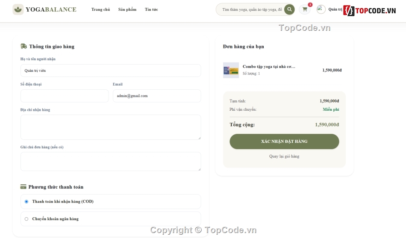Viewport: 406px width, 242px height.
Task: Click the delivery truck icon
Action: 24,46
